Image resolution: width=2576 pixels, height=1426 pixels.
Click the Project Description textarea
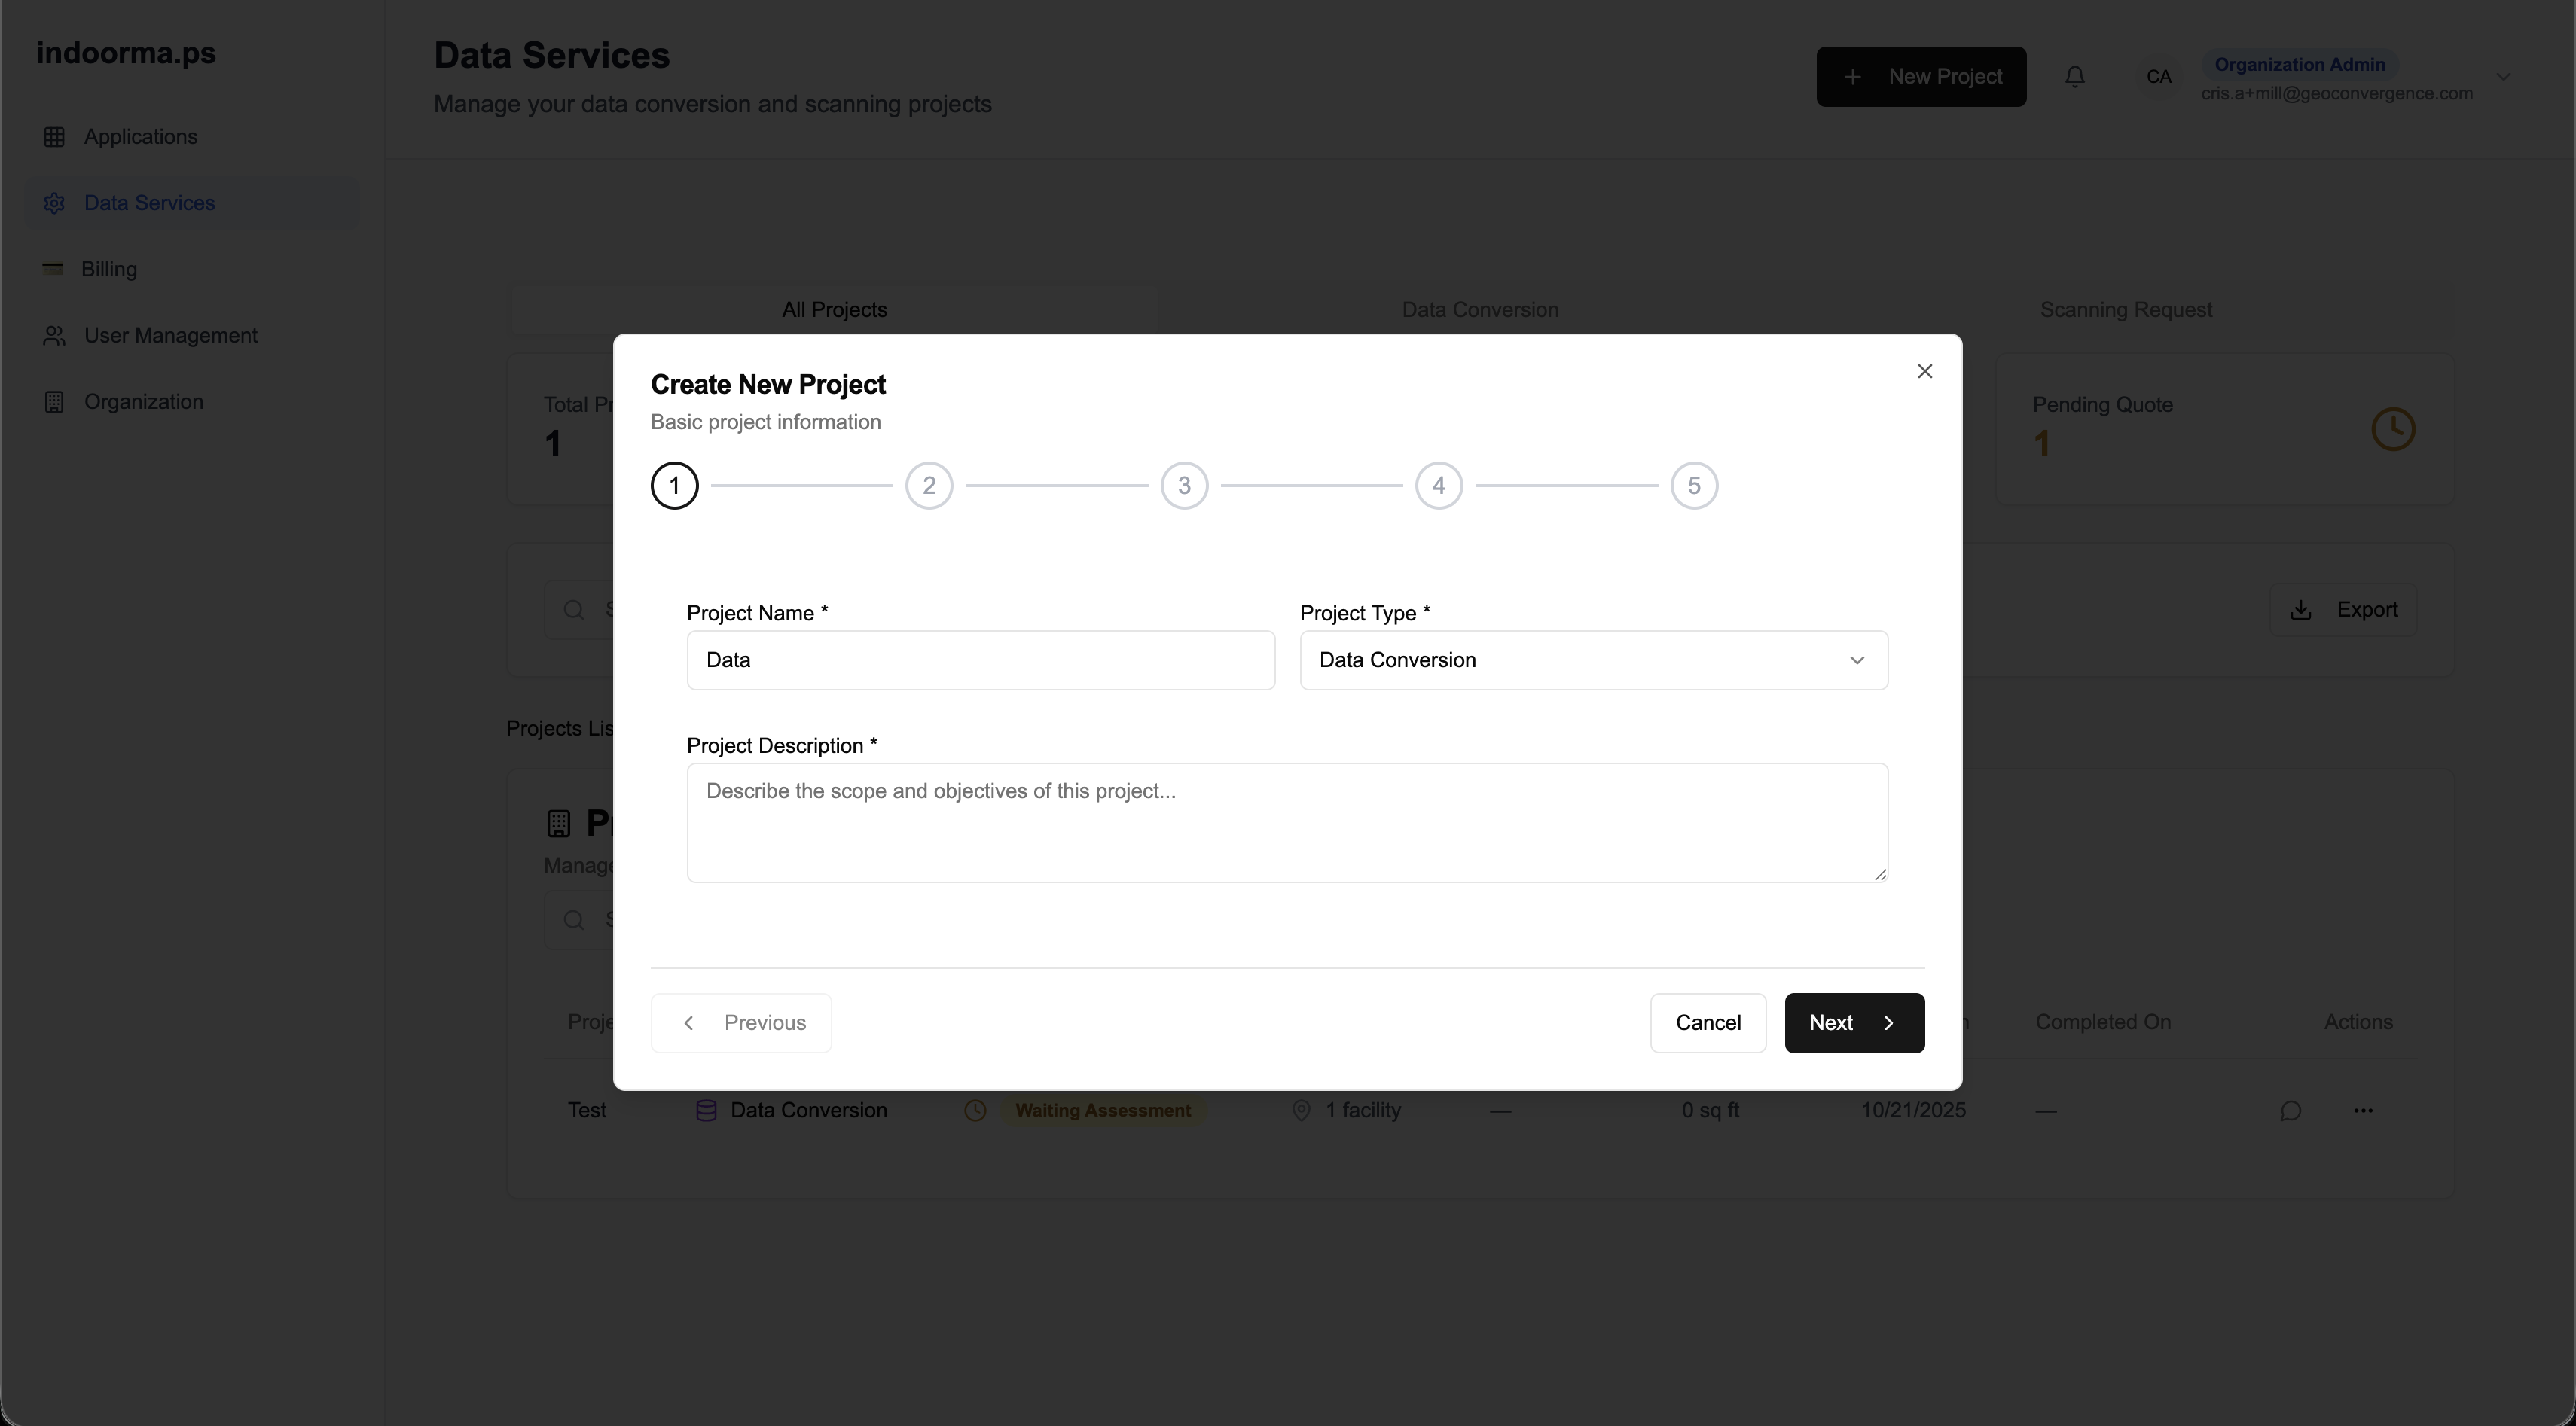pyautogui.click(x=1287, y=822)
